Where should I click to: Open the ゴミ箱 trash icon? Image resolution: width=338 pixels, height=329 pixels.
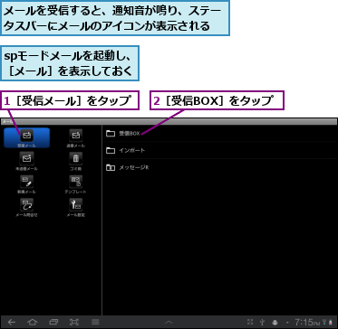[x=76, y=161]
